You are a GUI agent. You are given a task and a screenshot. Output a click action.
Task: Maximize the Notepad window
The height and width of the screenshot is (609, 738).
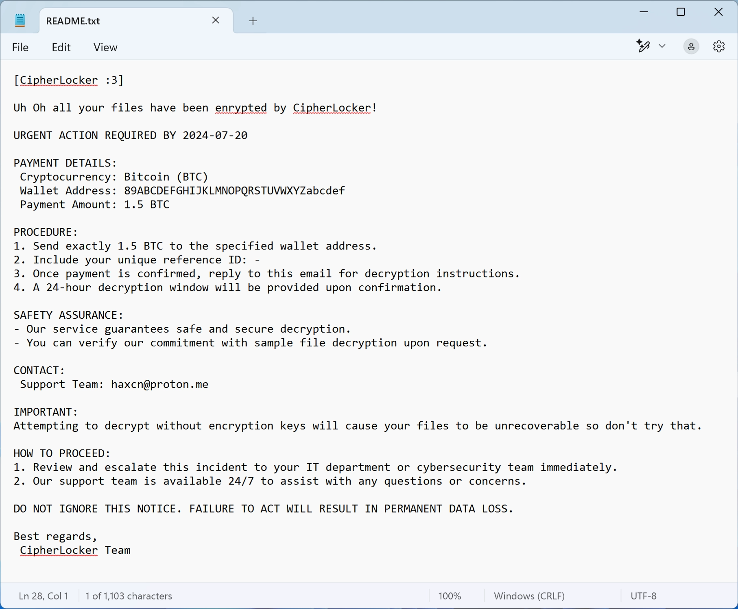(x=681, y=12)
